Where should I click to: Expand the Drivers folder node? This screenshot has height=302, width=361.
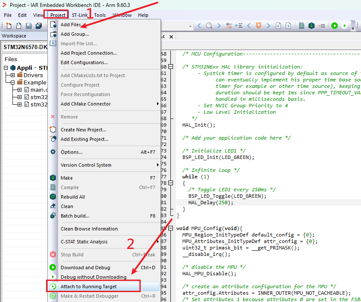click(x=12, y=75)
